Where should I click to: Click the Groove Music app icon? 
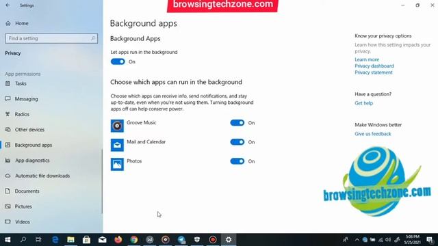click(117, 126)
